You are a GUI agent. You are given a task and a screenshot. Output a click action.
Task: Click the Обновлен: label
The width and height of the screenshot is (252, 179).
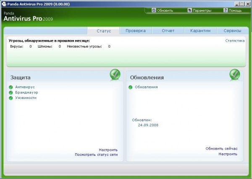[142, 120]
